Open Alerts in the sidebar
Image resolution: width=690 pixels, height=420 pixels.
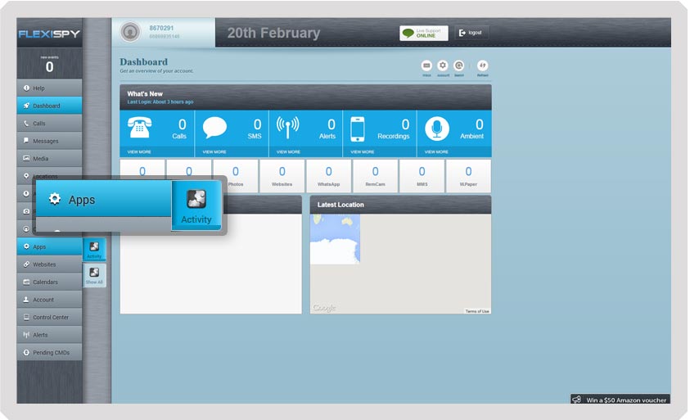tap(49, 335)
